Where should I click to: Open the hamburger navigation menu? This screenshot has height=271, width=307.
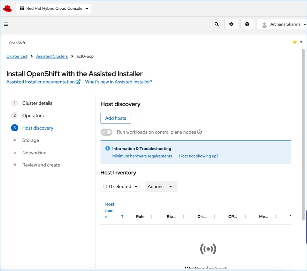coord(6,24)
